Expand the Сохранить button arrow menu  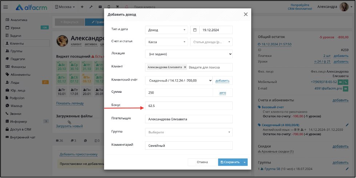[x=245, y=162]
